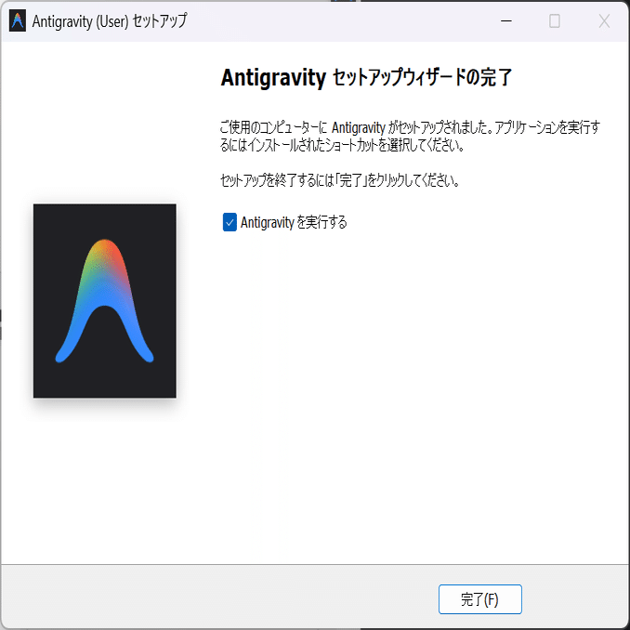The height and width of the screenshot is (630, 630).
Task: Click the Antigravity icon in the title bar
Action: click(x=18, y=21)
